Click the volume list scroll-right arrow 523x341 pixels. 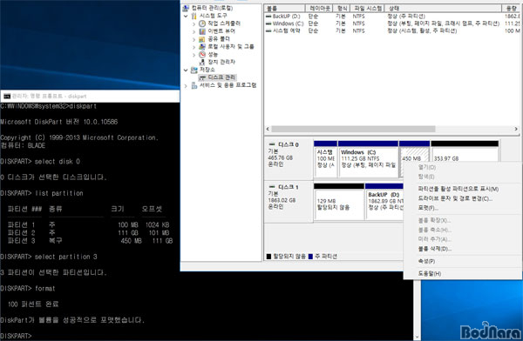[516, 129]
